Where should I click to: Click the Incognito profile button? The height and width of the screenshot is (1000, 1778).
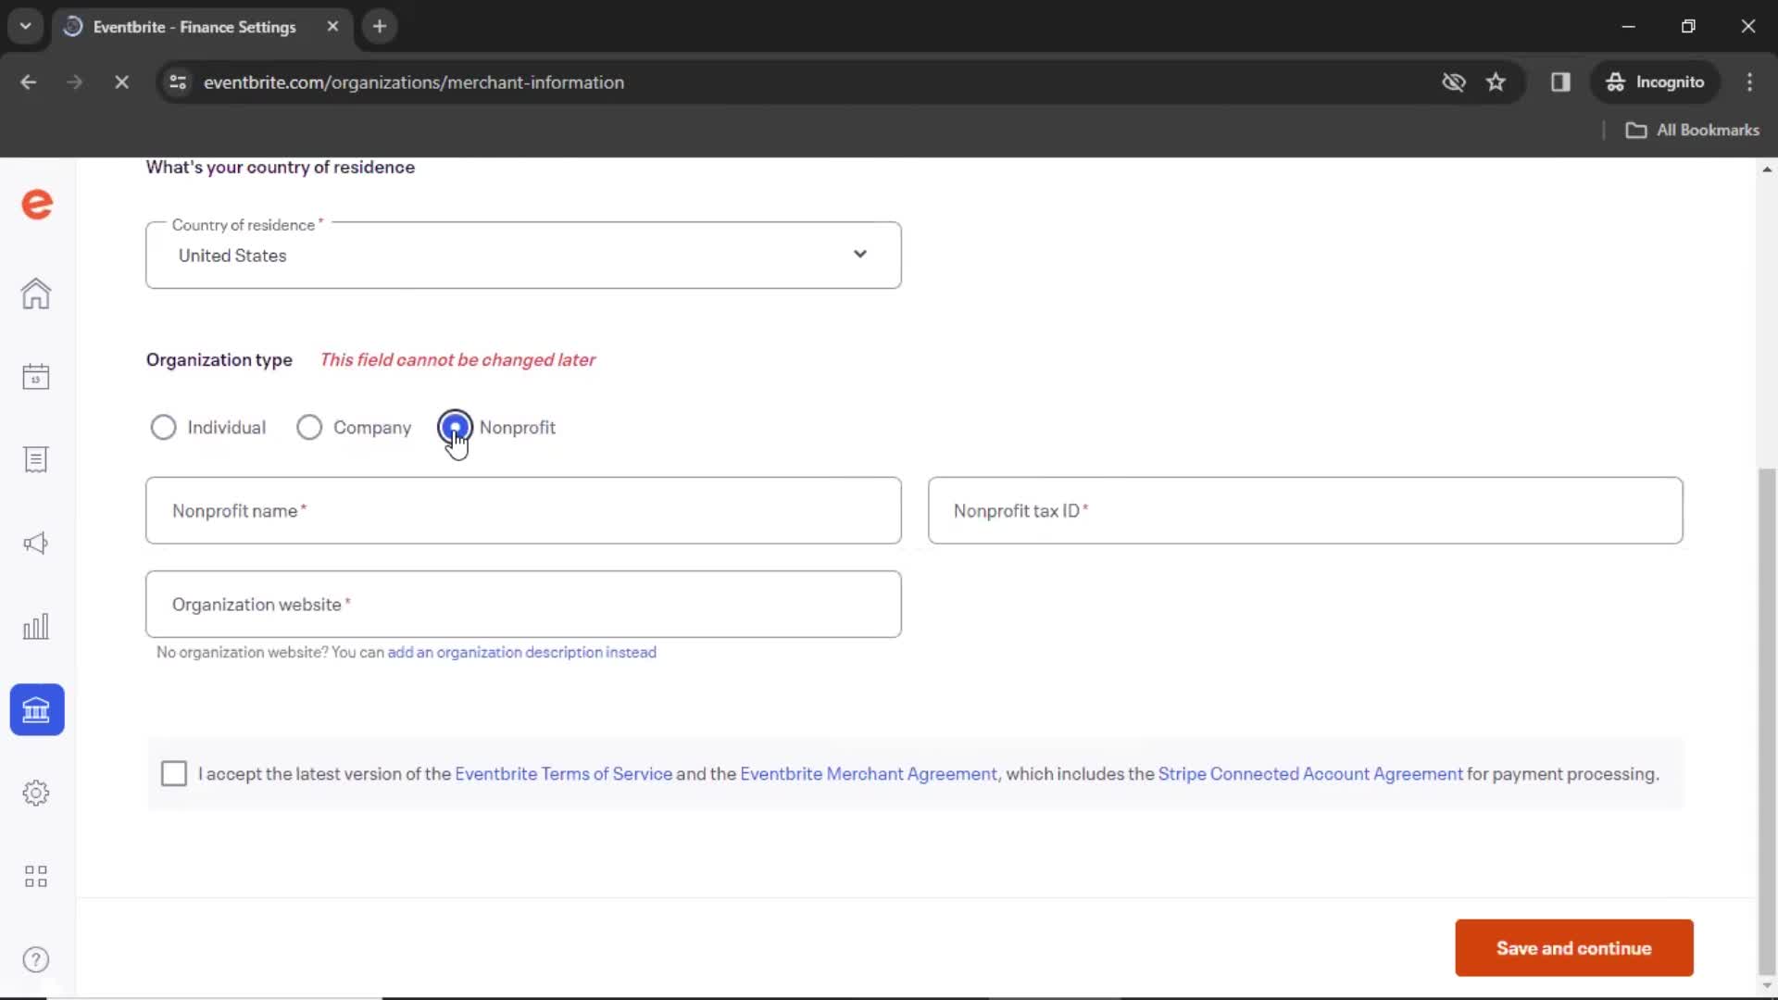[1656, 82]
